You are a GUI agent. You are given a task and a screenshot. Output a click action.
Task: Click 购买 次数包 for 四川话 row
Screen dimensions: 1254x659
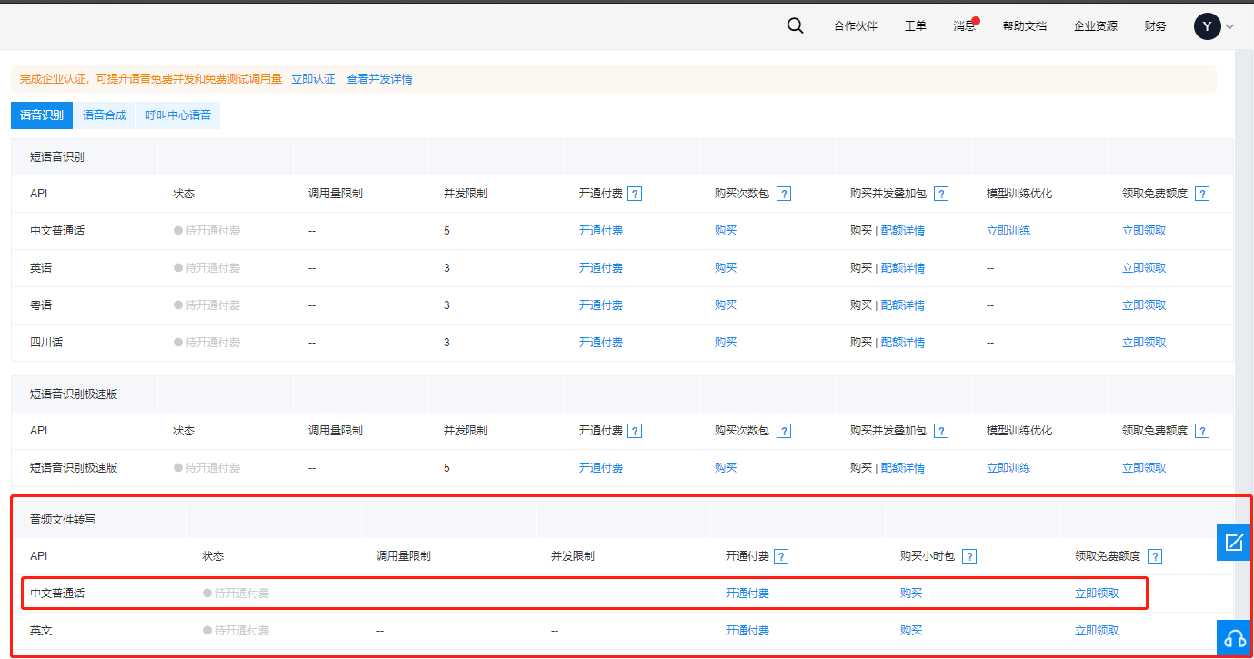coord(726,343)
